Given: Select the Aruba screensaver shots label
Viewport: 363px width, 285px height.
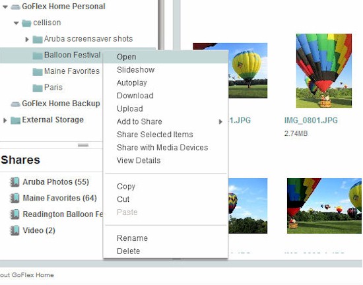Looking at the screenshot, I should pyautogui.click(x=88, y=39).
